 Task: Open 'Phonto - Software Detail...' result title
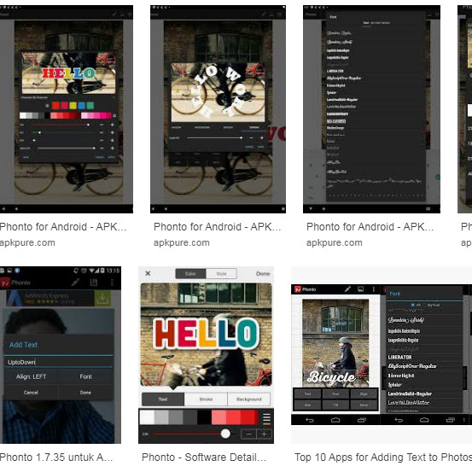tap(204, 457)
